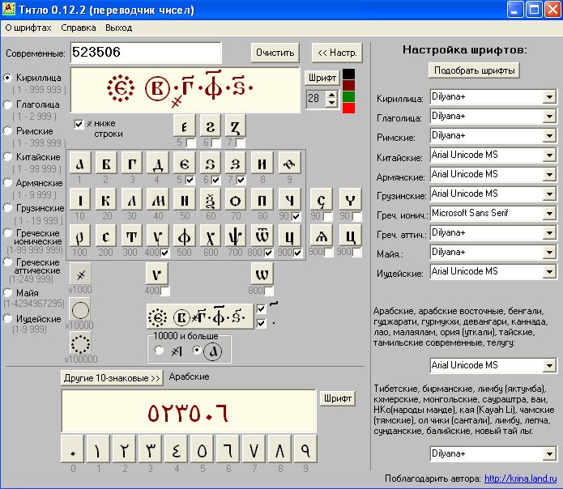This screenshot has height=489, width=563.
Task: Choose the Майя radio option
Action: click(x=8, y=292)
